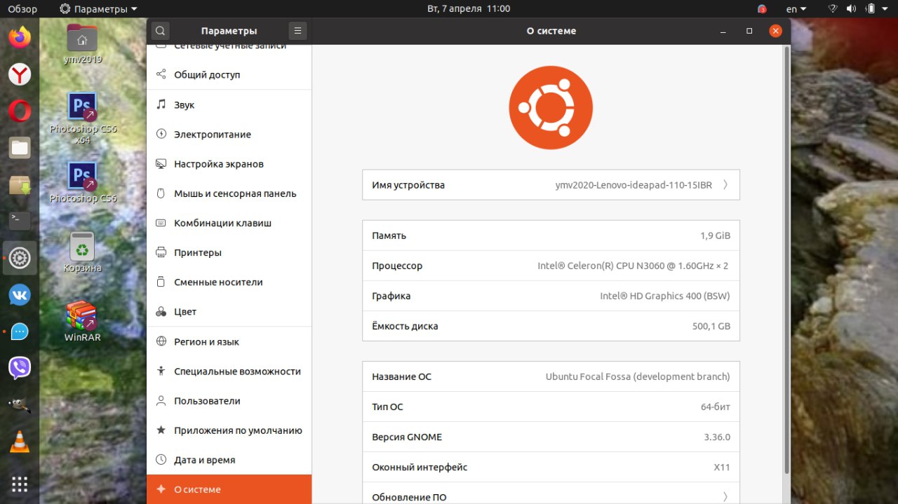Open the Files manager dock icon
This screenshot has height=504, width=898.
20,148
